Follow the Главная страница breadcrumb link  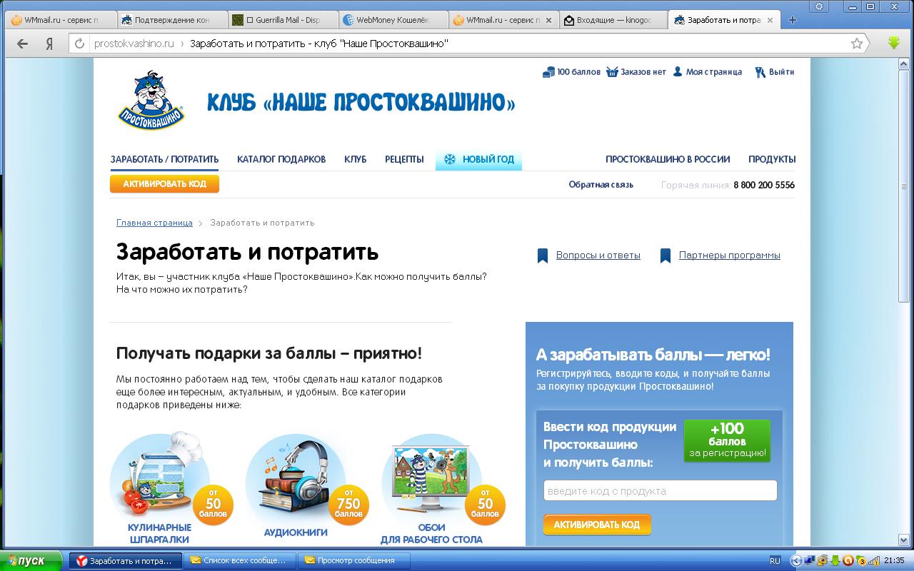click(x=154, y=223)
